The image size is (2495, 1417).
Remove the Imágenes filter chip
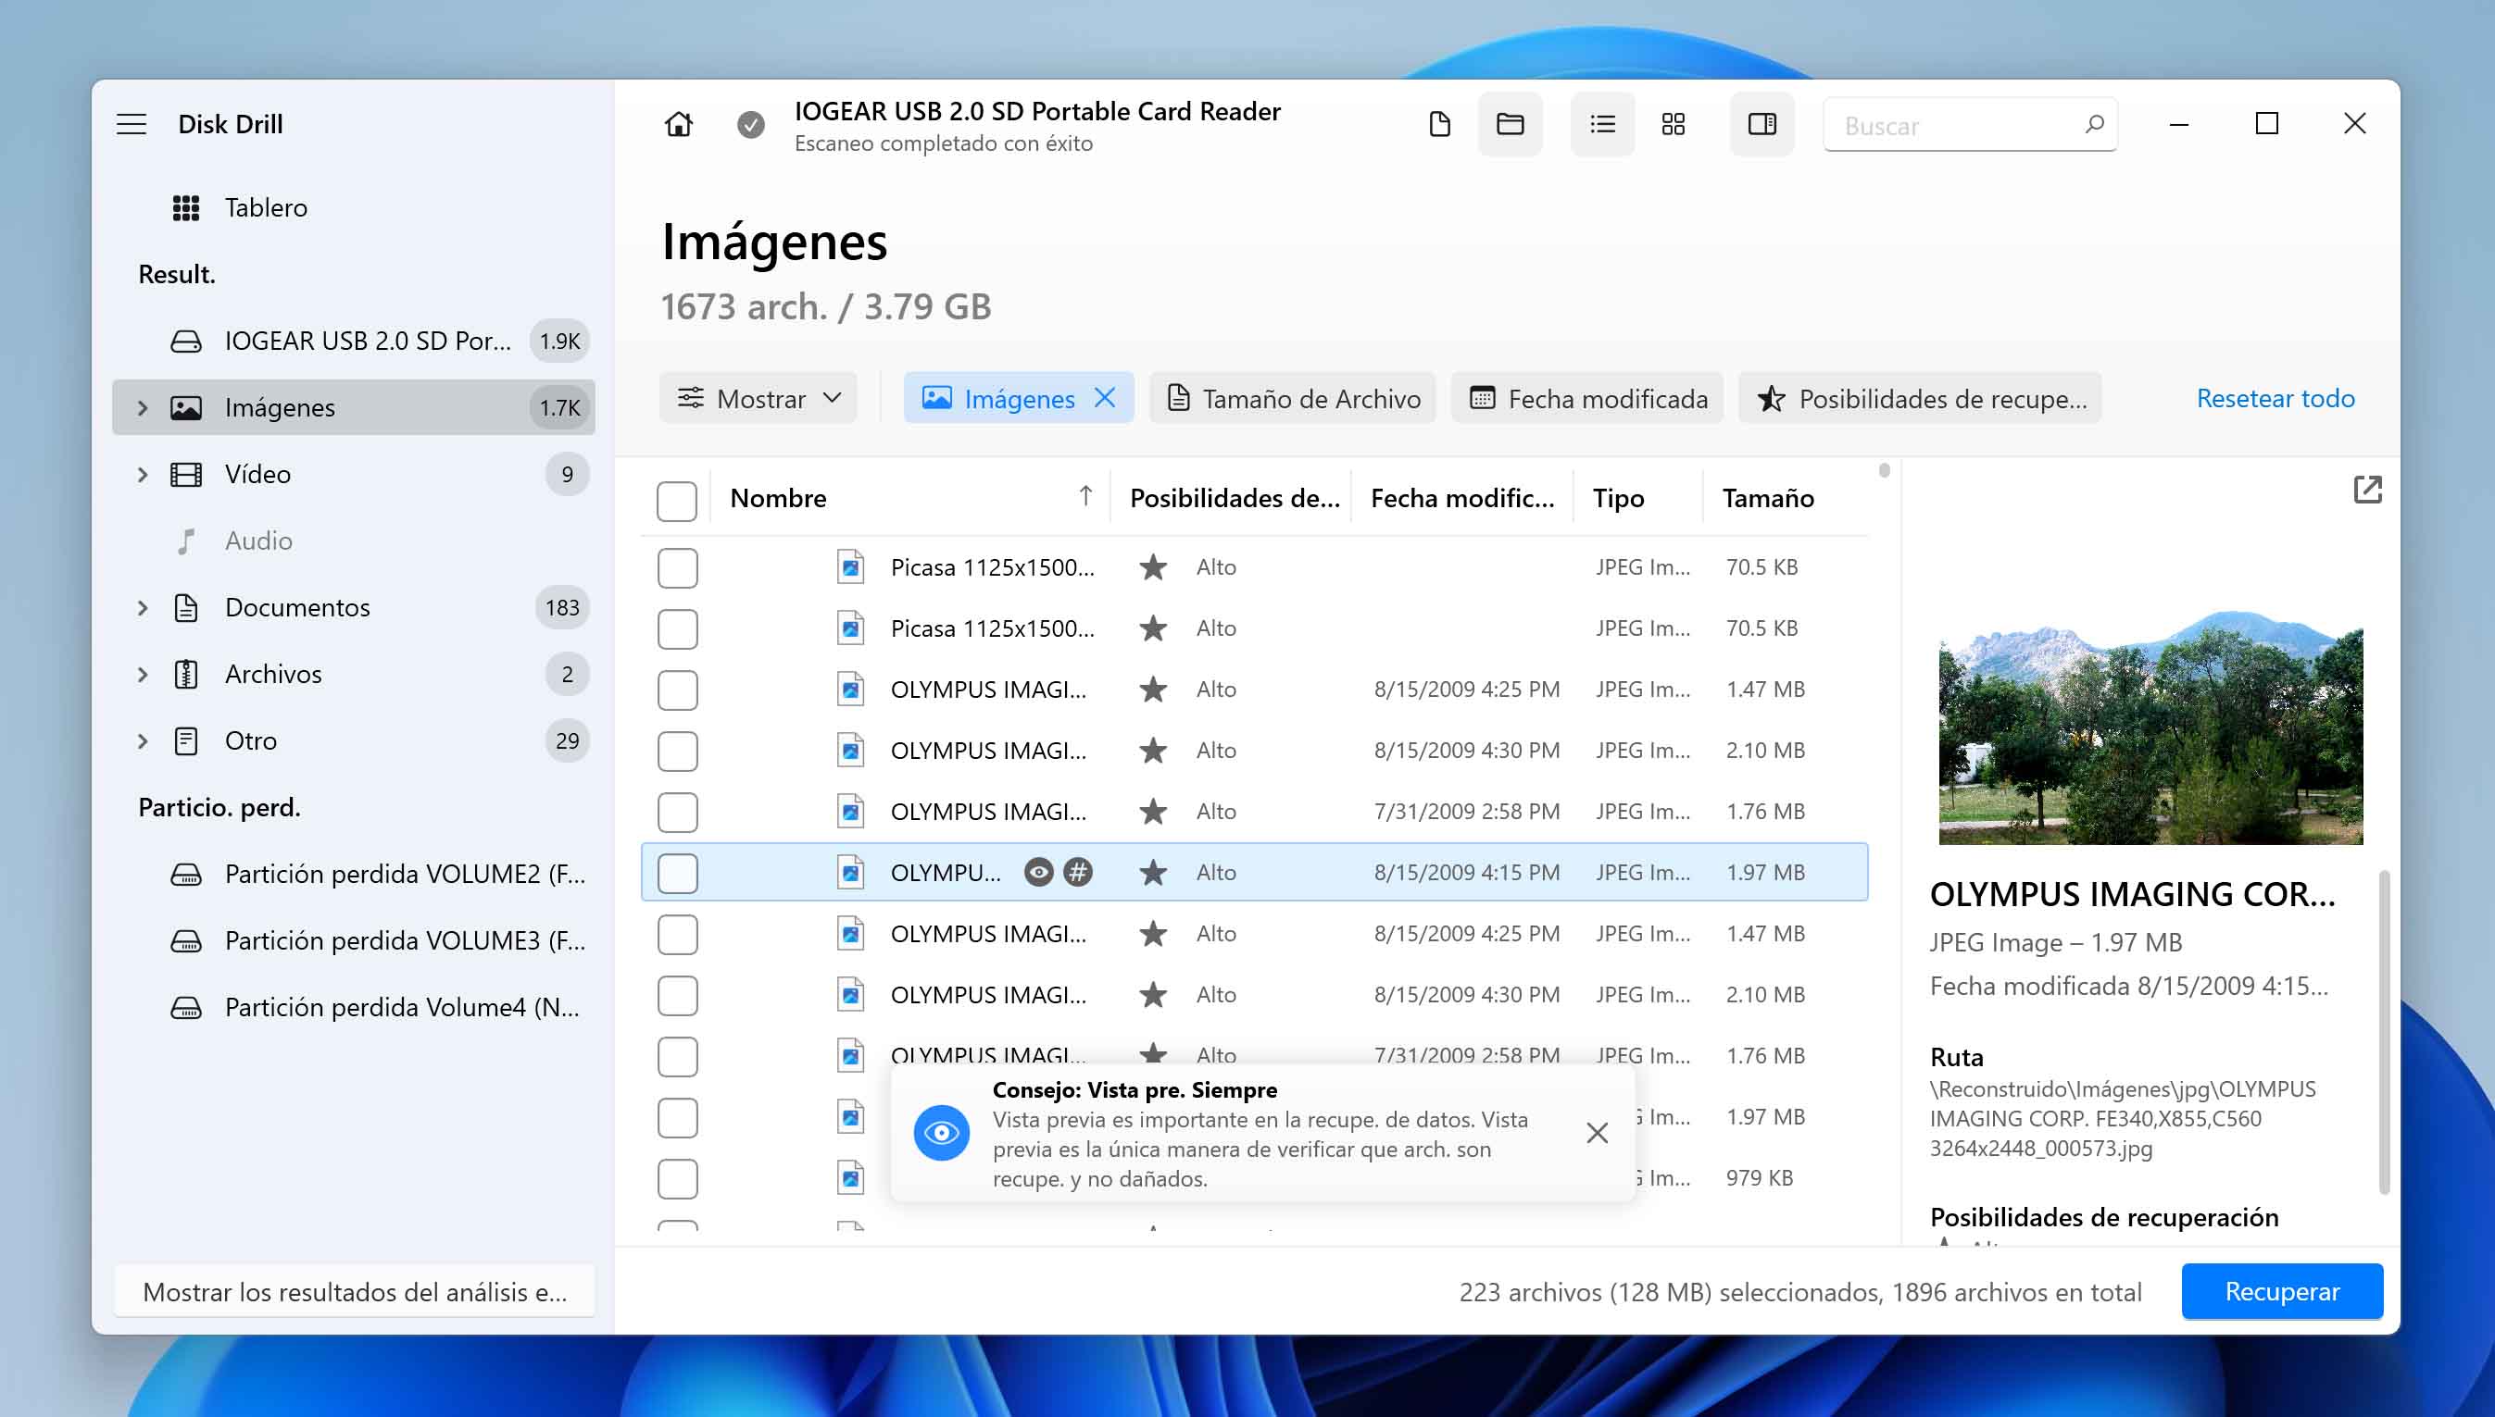pos(1104,397)
